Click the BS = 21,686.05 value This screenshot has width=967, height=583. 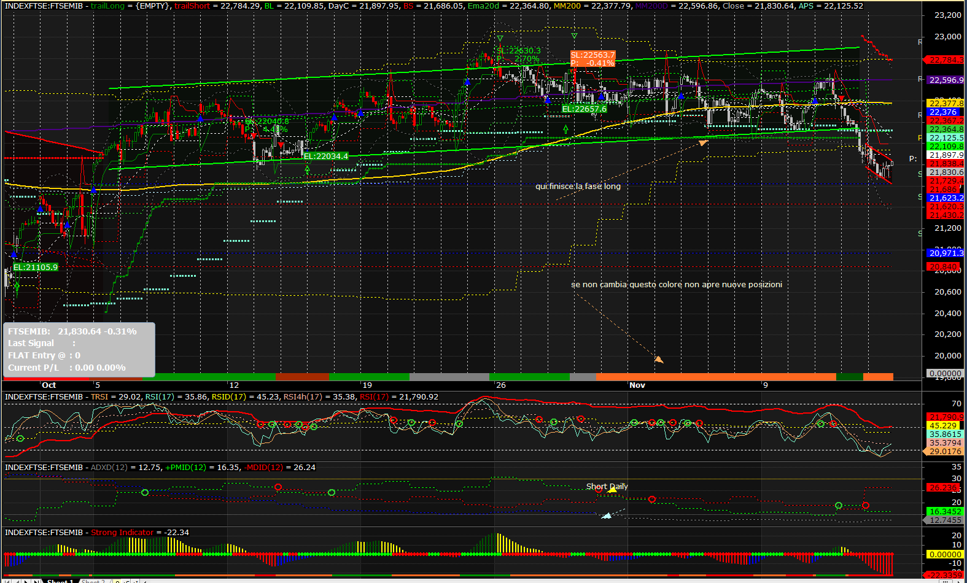433,6
